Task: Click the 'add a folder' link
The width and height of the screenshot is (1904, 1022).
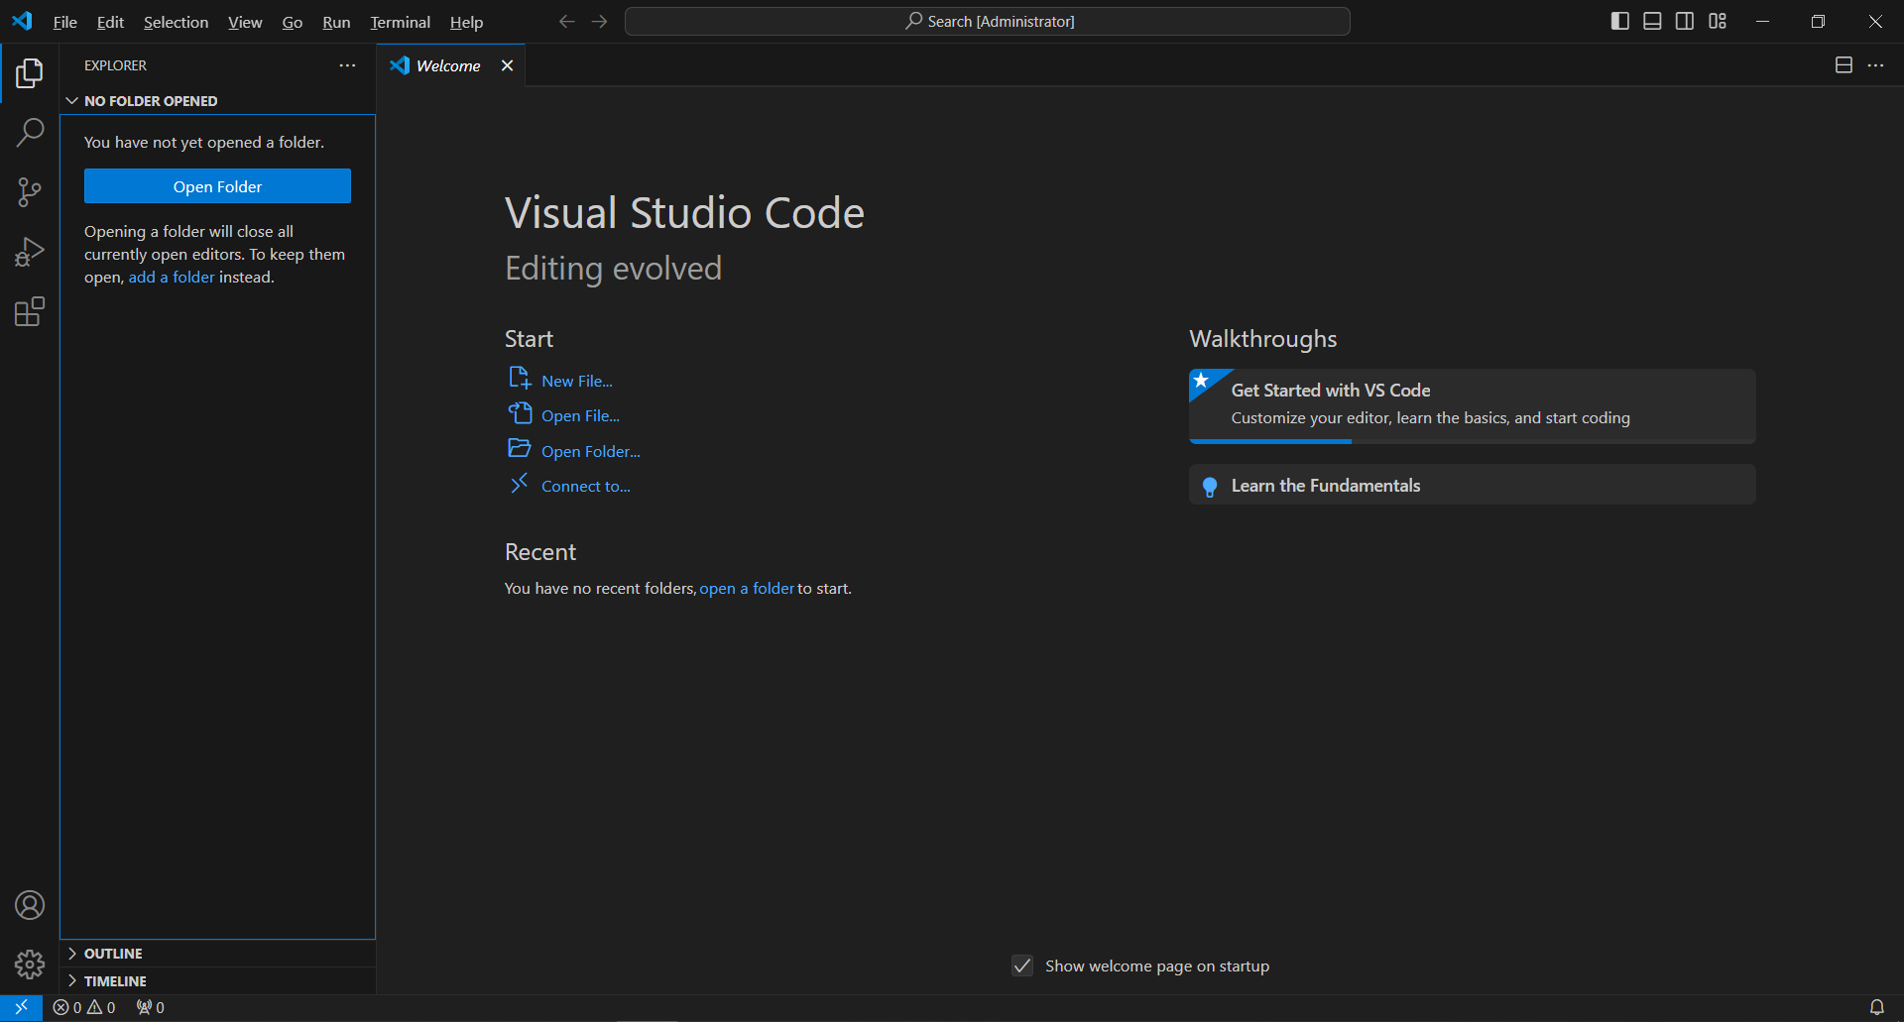Action: tap(172, 278)
